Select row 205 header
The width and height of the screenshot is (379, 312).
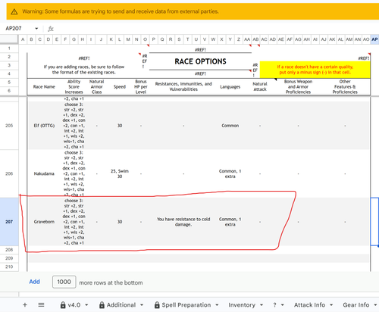tap(9, 126)
